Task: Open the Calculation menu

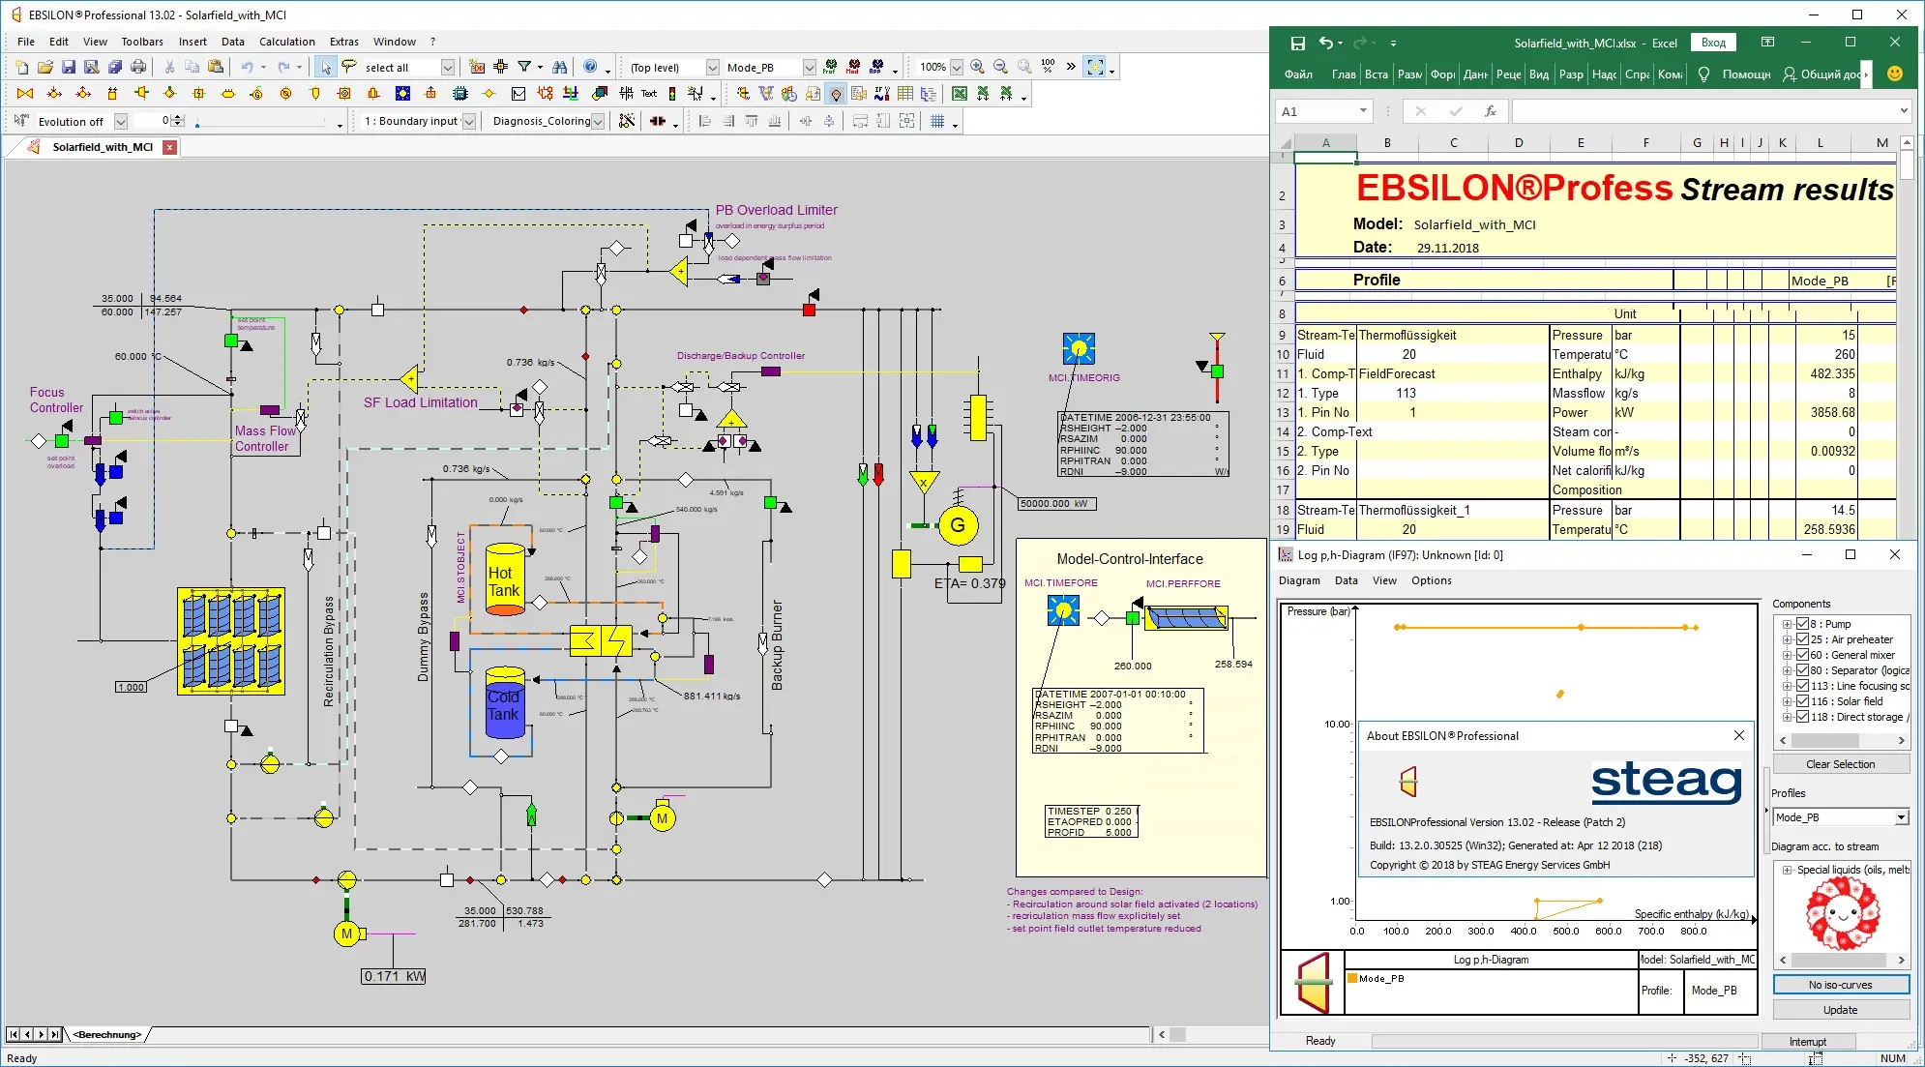Action: (286, 42)
